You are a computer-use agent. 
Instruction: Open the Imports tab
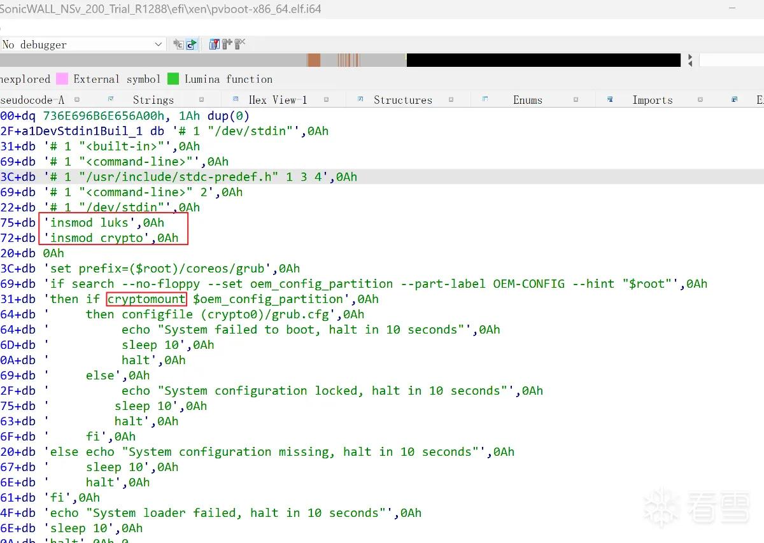653,100
